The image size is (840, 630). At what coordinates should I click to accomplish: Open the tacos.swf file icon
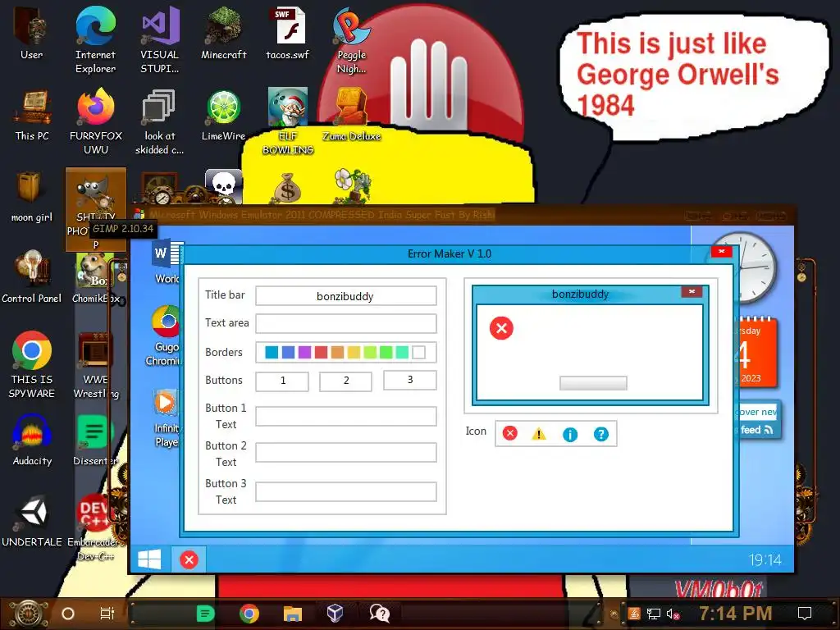(x=288, y=33)
